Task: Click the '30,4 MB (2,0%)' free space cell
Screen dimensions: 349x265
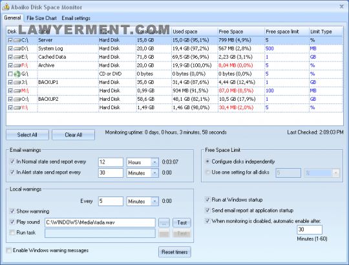Action: coord(236,108)
